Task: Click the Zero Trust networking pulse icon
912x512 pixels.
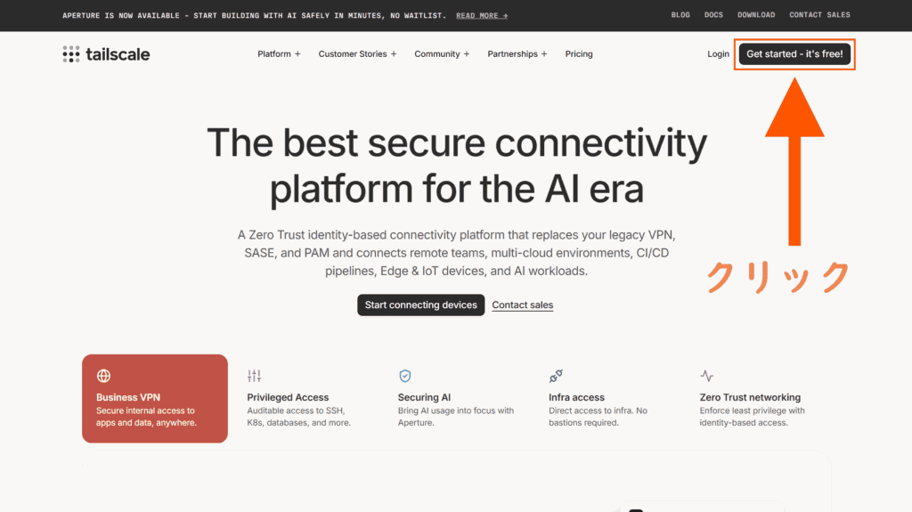Action: pyautogui.click(x=707, y=376)
